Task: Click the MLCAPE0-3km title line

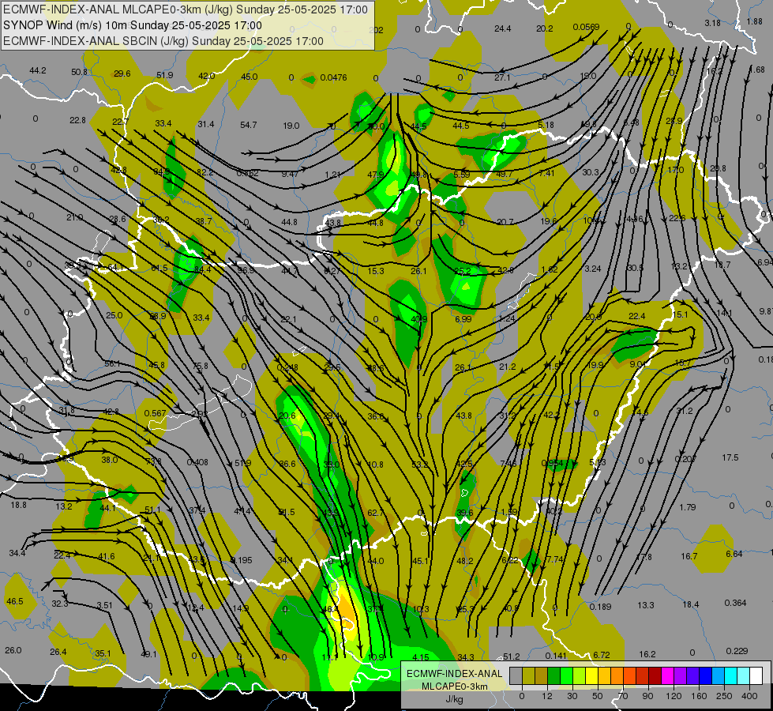Action: (186, 9)
